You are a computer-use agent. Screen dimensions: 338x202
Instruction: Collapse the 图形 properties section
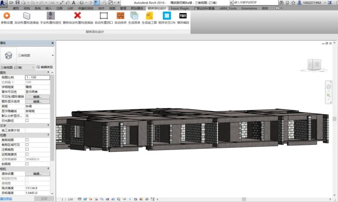[x=48, y=72]
